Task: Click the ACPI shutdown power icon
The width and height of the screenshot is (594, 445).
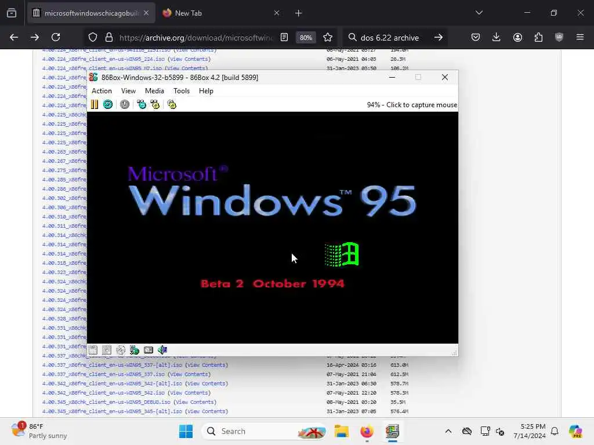Action: (x=125, y=104)
